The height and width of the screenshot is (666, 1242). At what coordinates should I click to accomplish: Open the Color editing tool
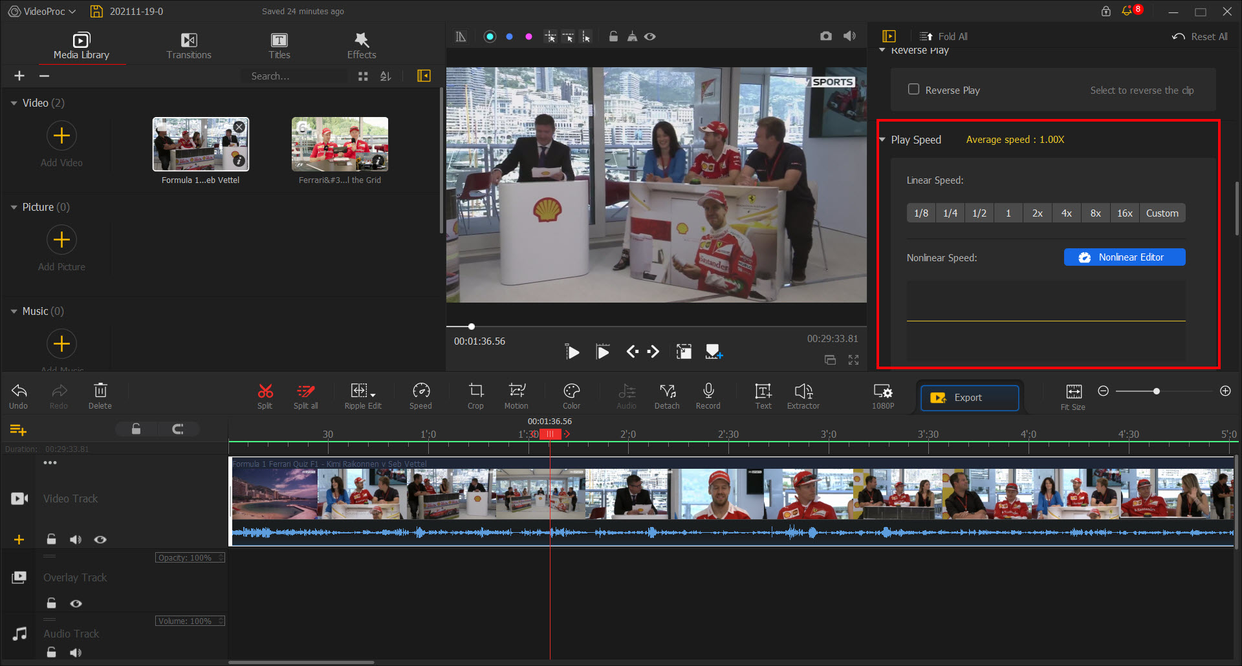click(571, 395)
